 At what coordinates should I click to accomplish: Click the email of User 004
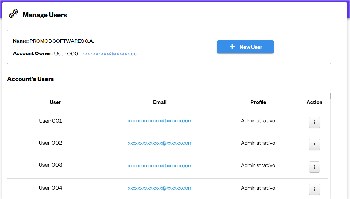tap(160, 188)
